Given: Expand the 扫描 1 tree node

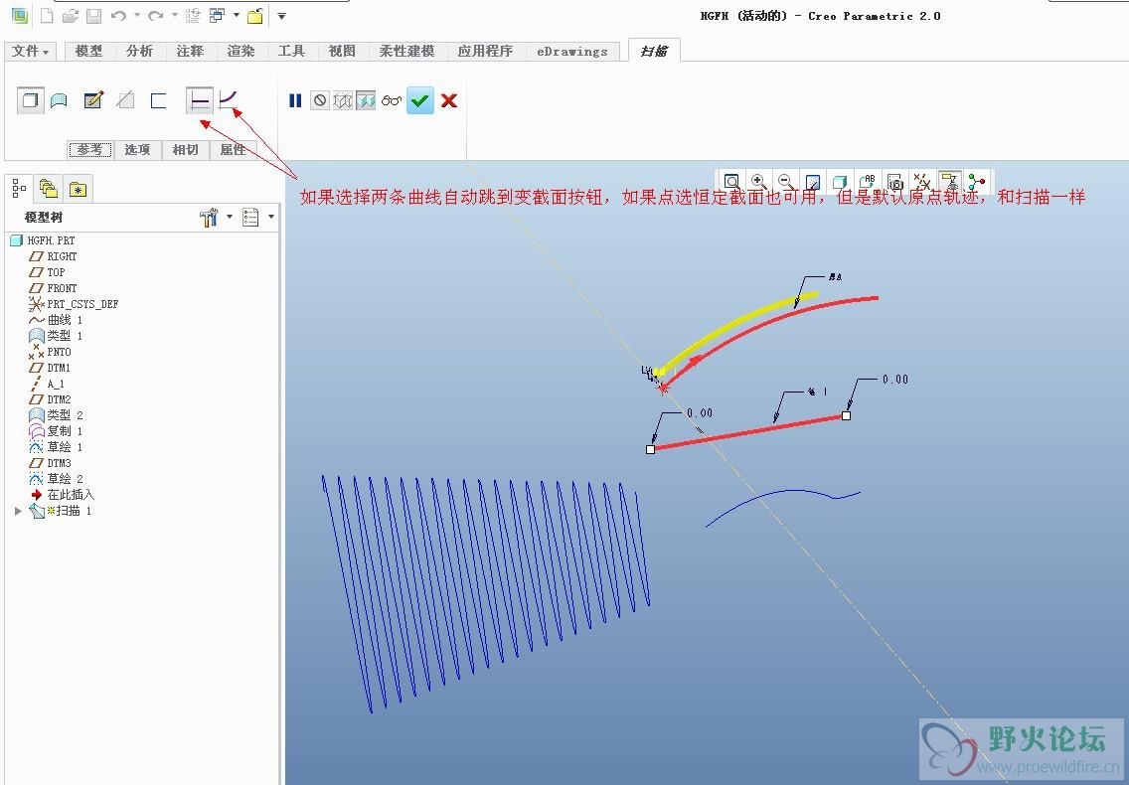Looking at the screenshot, I should pyautogui.click(x=18, y=511).
